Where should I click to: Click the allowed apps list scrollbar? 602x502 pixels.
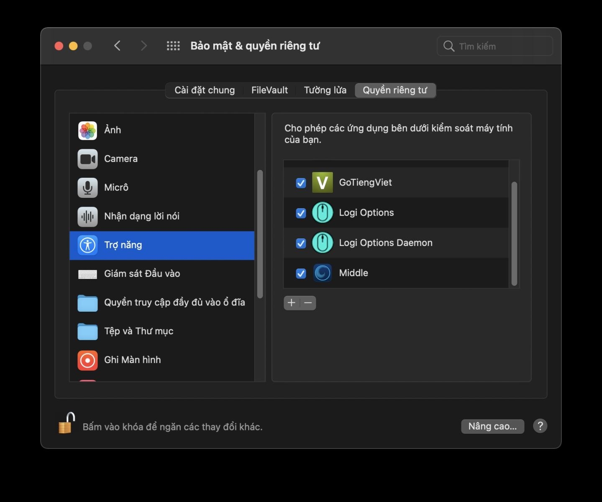pos(514,234)
